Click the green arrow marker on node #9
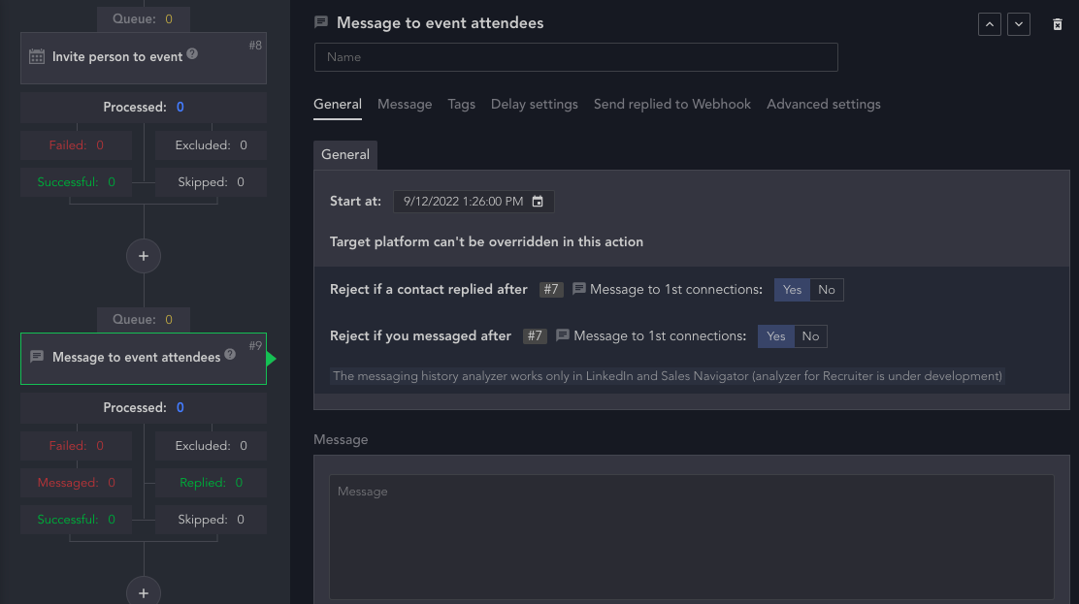The height and width of the screenshot is (604, 1079). point(271,359)
